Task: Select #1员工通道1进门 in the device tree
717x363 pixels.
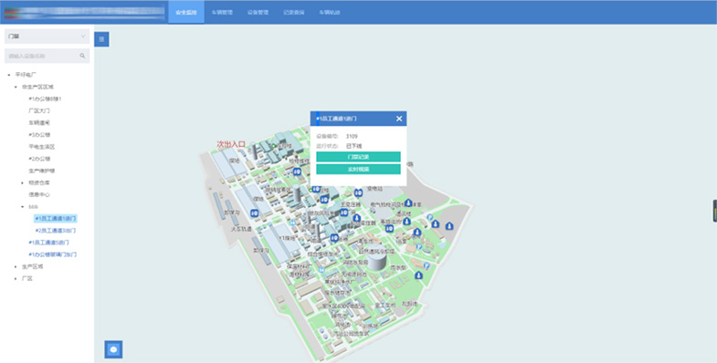Action: 56,219
